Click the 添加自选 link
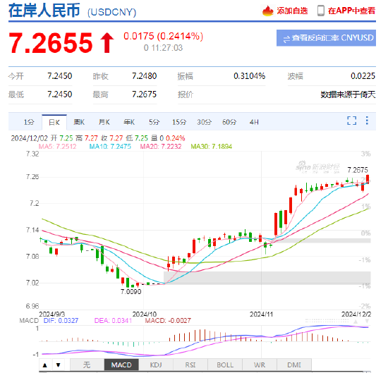The height and width of the screenshot is (373, 388). [x=292, y=11]
